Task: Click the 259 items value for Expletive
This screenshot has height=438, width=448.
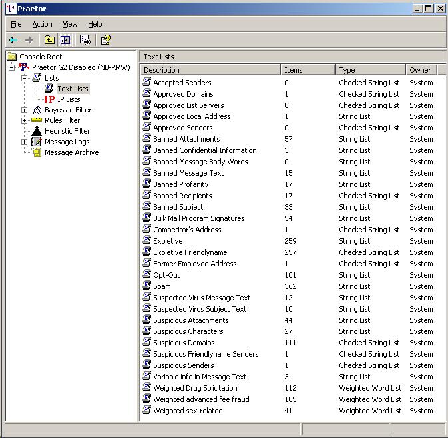Action: pos(290,241)
